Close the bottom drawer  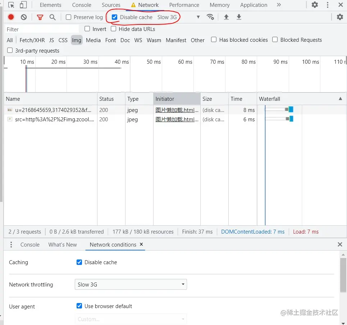[340, 244]
